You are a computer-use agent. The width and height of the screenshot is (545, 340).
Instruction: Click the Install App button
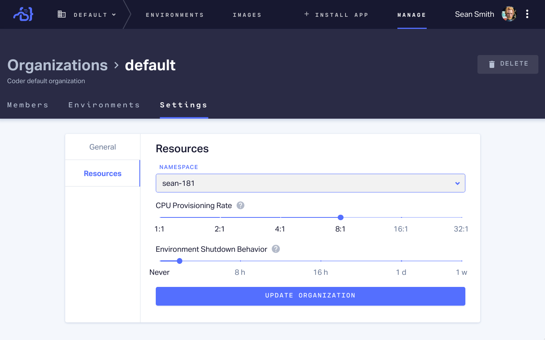(x=336, y=15)
